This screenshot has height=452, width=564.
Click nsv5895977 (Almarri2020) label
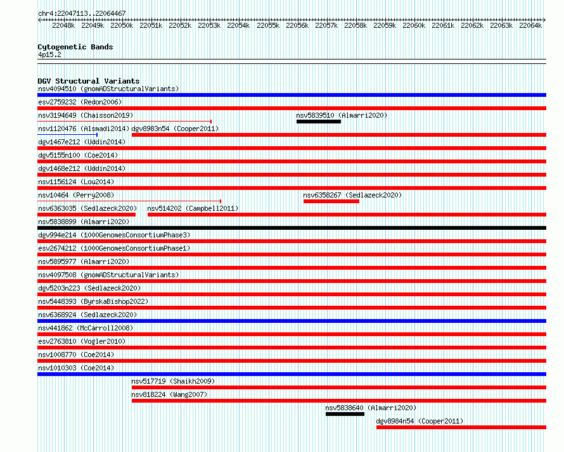[84, 261]
